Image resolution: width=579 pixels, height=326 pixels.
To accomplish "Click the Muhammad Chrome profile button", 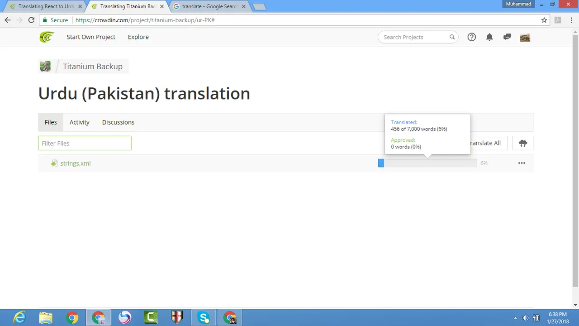I will coord(518,4).
